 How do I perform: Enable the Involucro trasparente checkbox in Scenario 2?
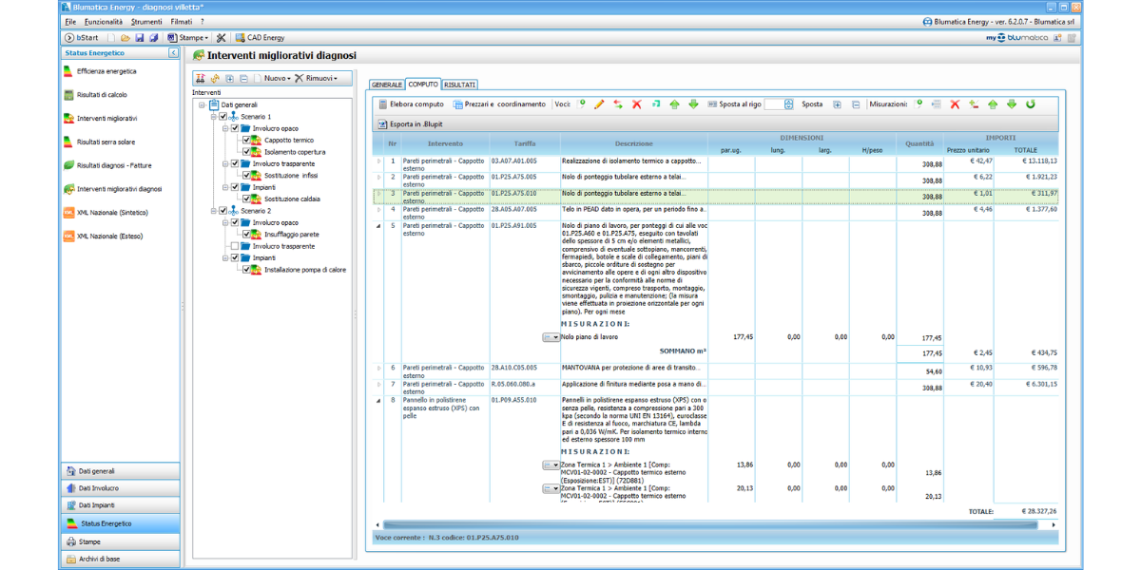(234, 246)
